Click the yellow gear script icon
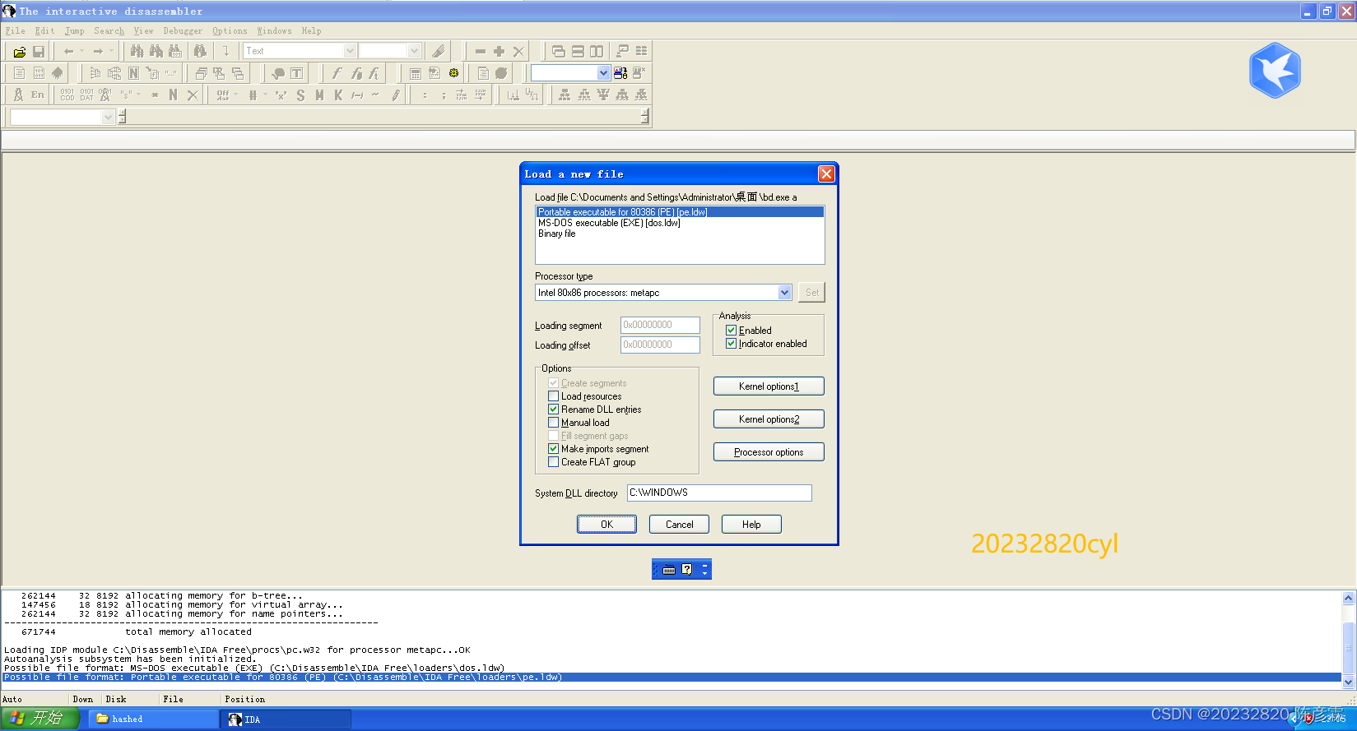This screenshot has height=731, width=1357. (453, 73)
